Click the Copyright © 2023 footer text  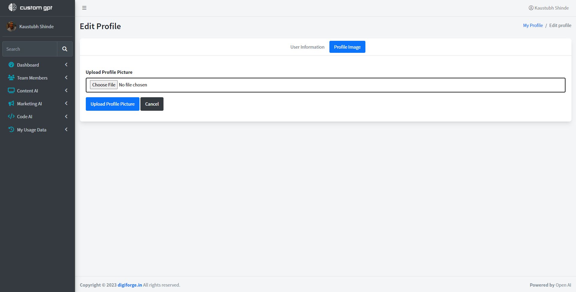click(x=98, y=285)
